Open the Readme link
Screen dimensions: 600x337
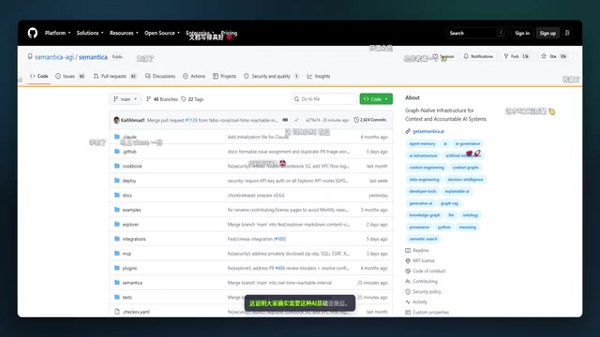(x=421, y=250)
